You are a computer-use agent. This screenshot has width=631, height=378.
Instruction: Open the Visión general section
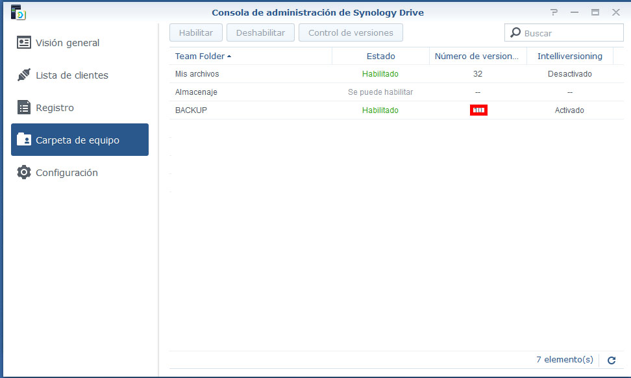[80, 43]
